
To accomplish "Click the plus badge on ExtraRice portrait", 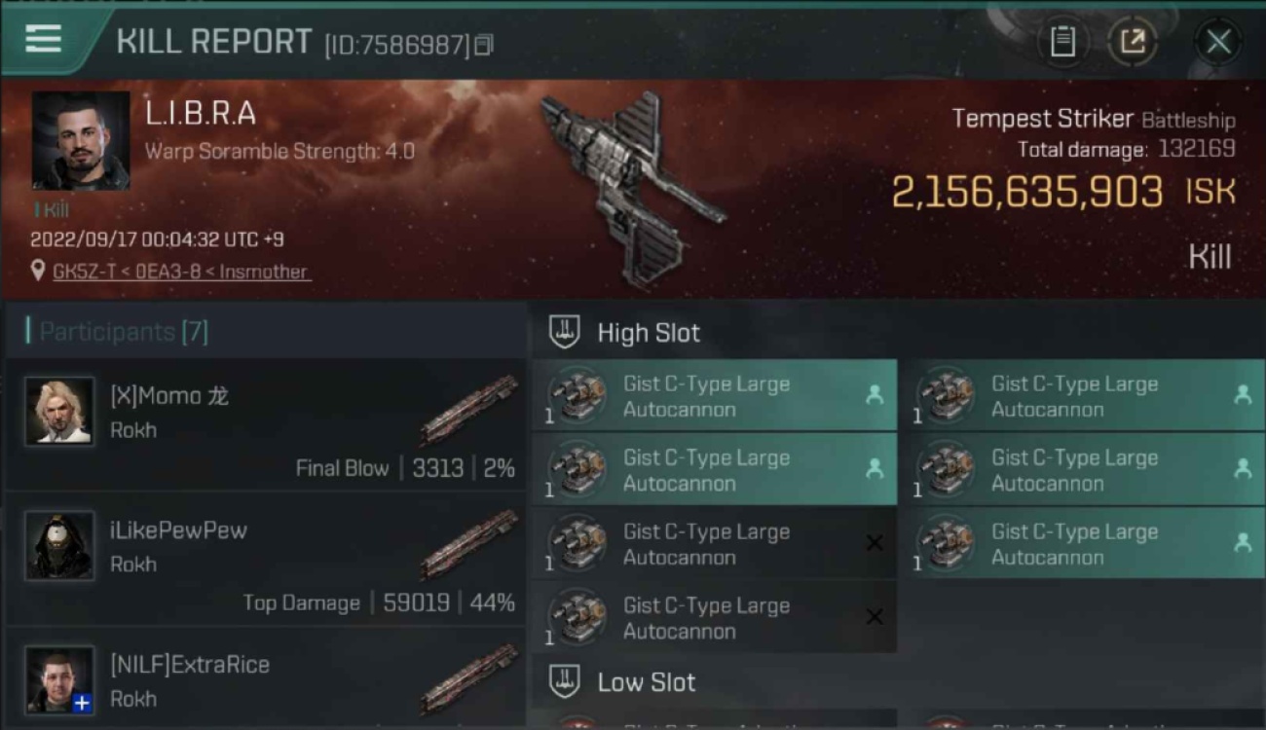I will tap(83, 703).
